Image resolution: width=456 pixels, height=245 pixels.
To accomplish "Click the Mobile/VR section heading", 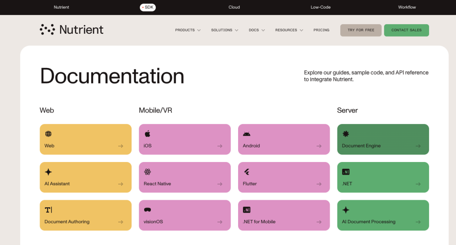I will tap(155, 110).
